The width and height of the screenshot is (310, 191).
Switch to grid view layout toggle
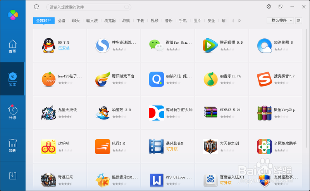(299, 20)
